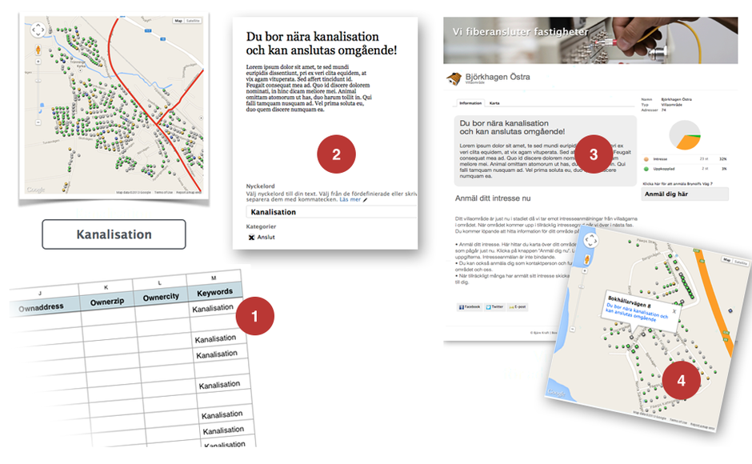This screenshot has height=464, width=752.
Task: Open the Läs mer link
Action: [350, 199]
